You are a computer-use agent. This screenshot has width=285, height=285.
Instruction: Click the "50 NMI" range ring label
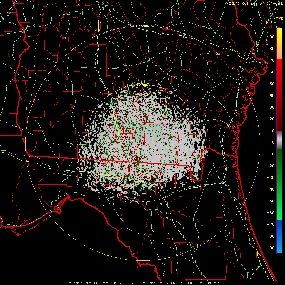(142, 85)
